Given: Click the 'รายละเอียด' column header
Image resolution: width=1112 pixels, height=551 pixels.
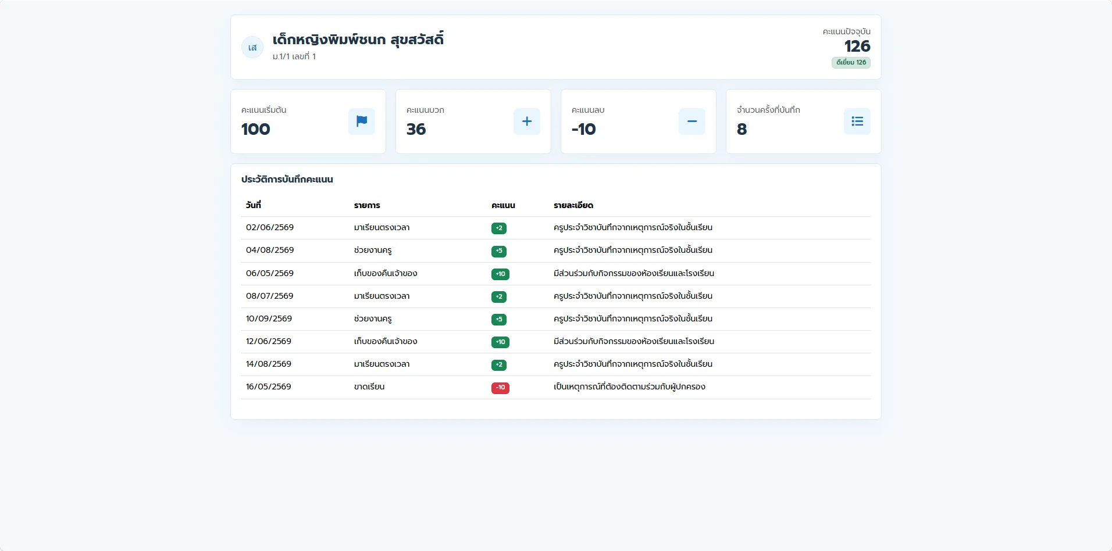Looking at the screenshot, I should pyautogui.click(x=573, y=205).
